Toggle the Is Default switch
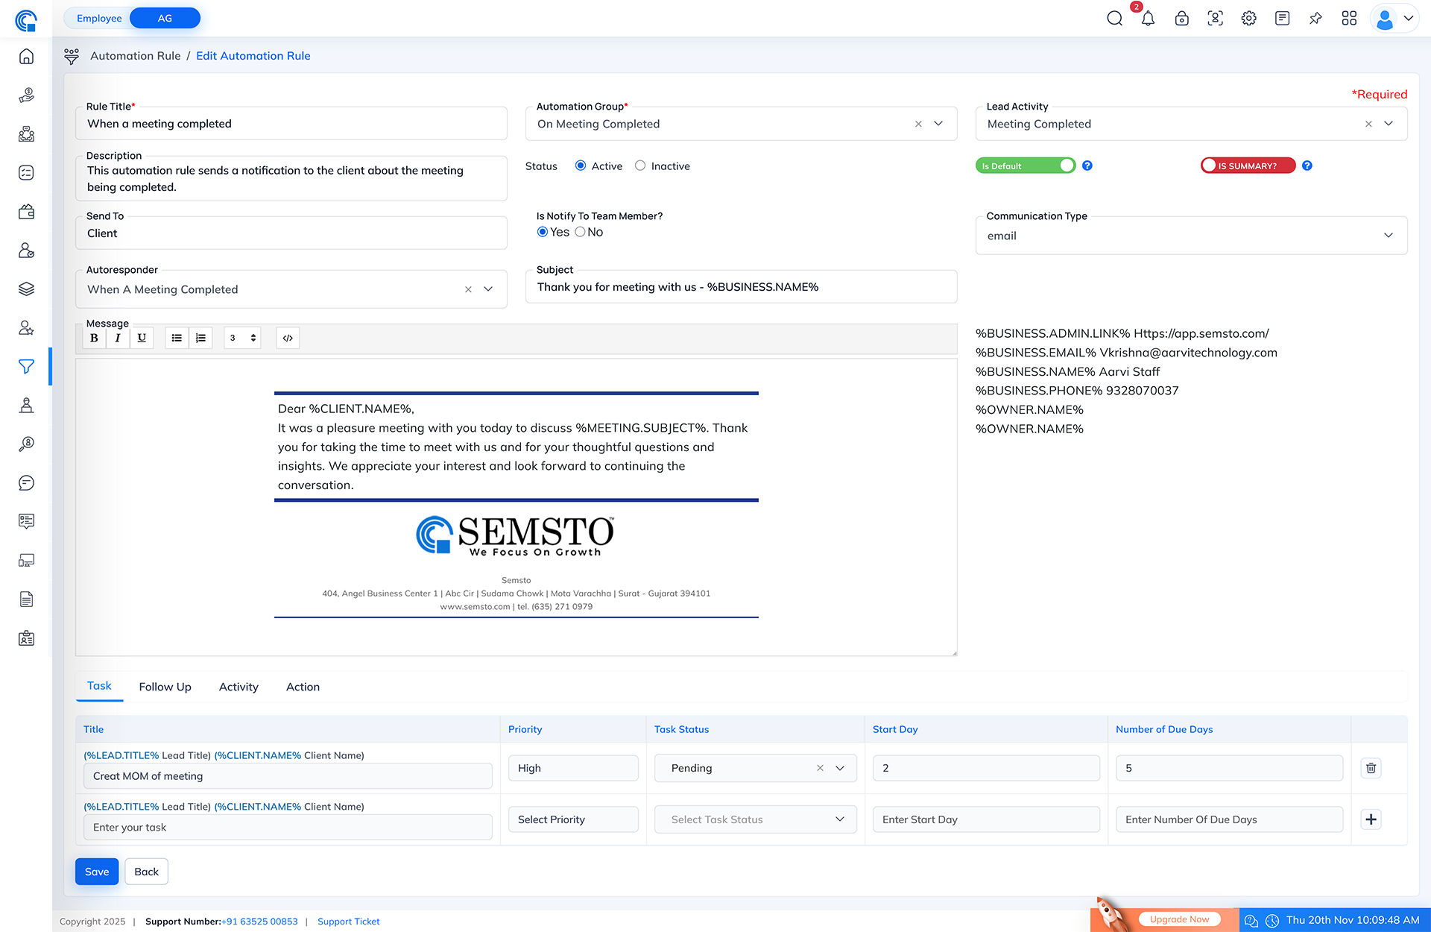The height and width of the screenshot is (932, 1431). (x=1025, y=166)
